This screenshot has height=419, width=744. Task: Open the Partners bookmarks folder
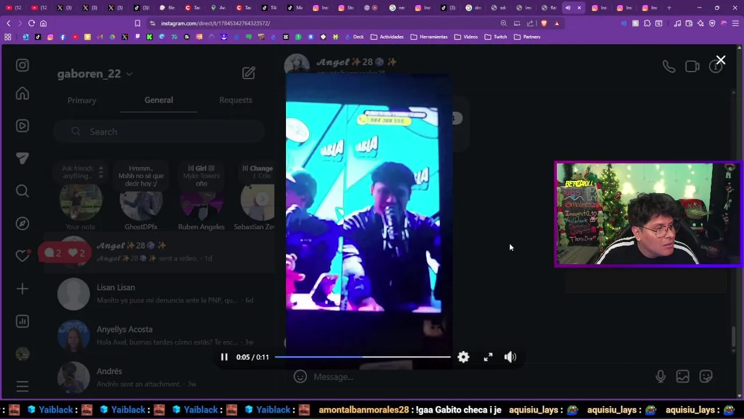point(527,37)
